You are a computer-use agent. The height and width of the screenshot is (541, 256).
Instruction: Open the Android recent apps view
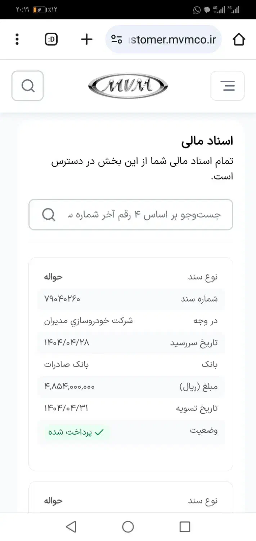coord(185,527)
